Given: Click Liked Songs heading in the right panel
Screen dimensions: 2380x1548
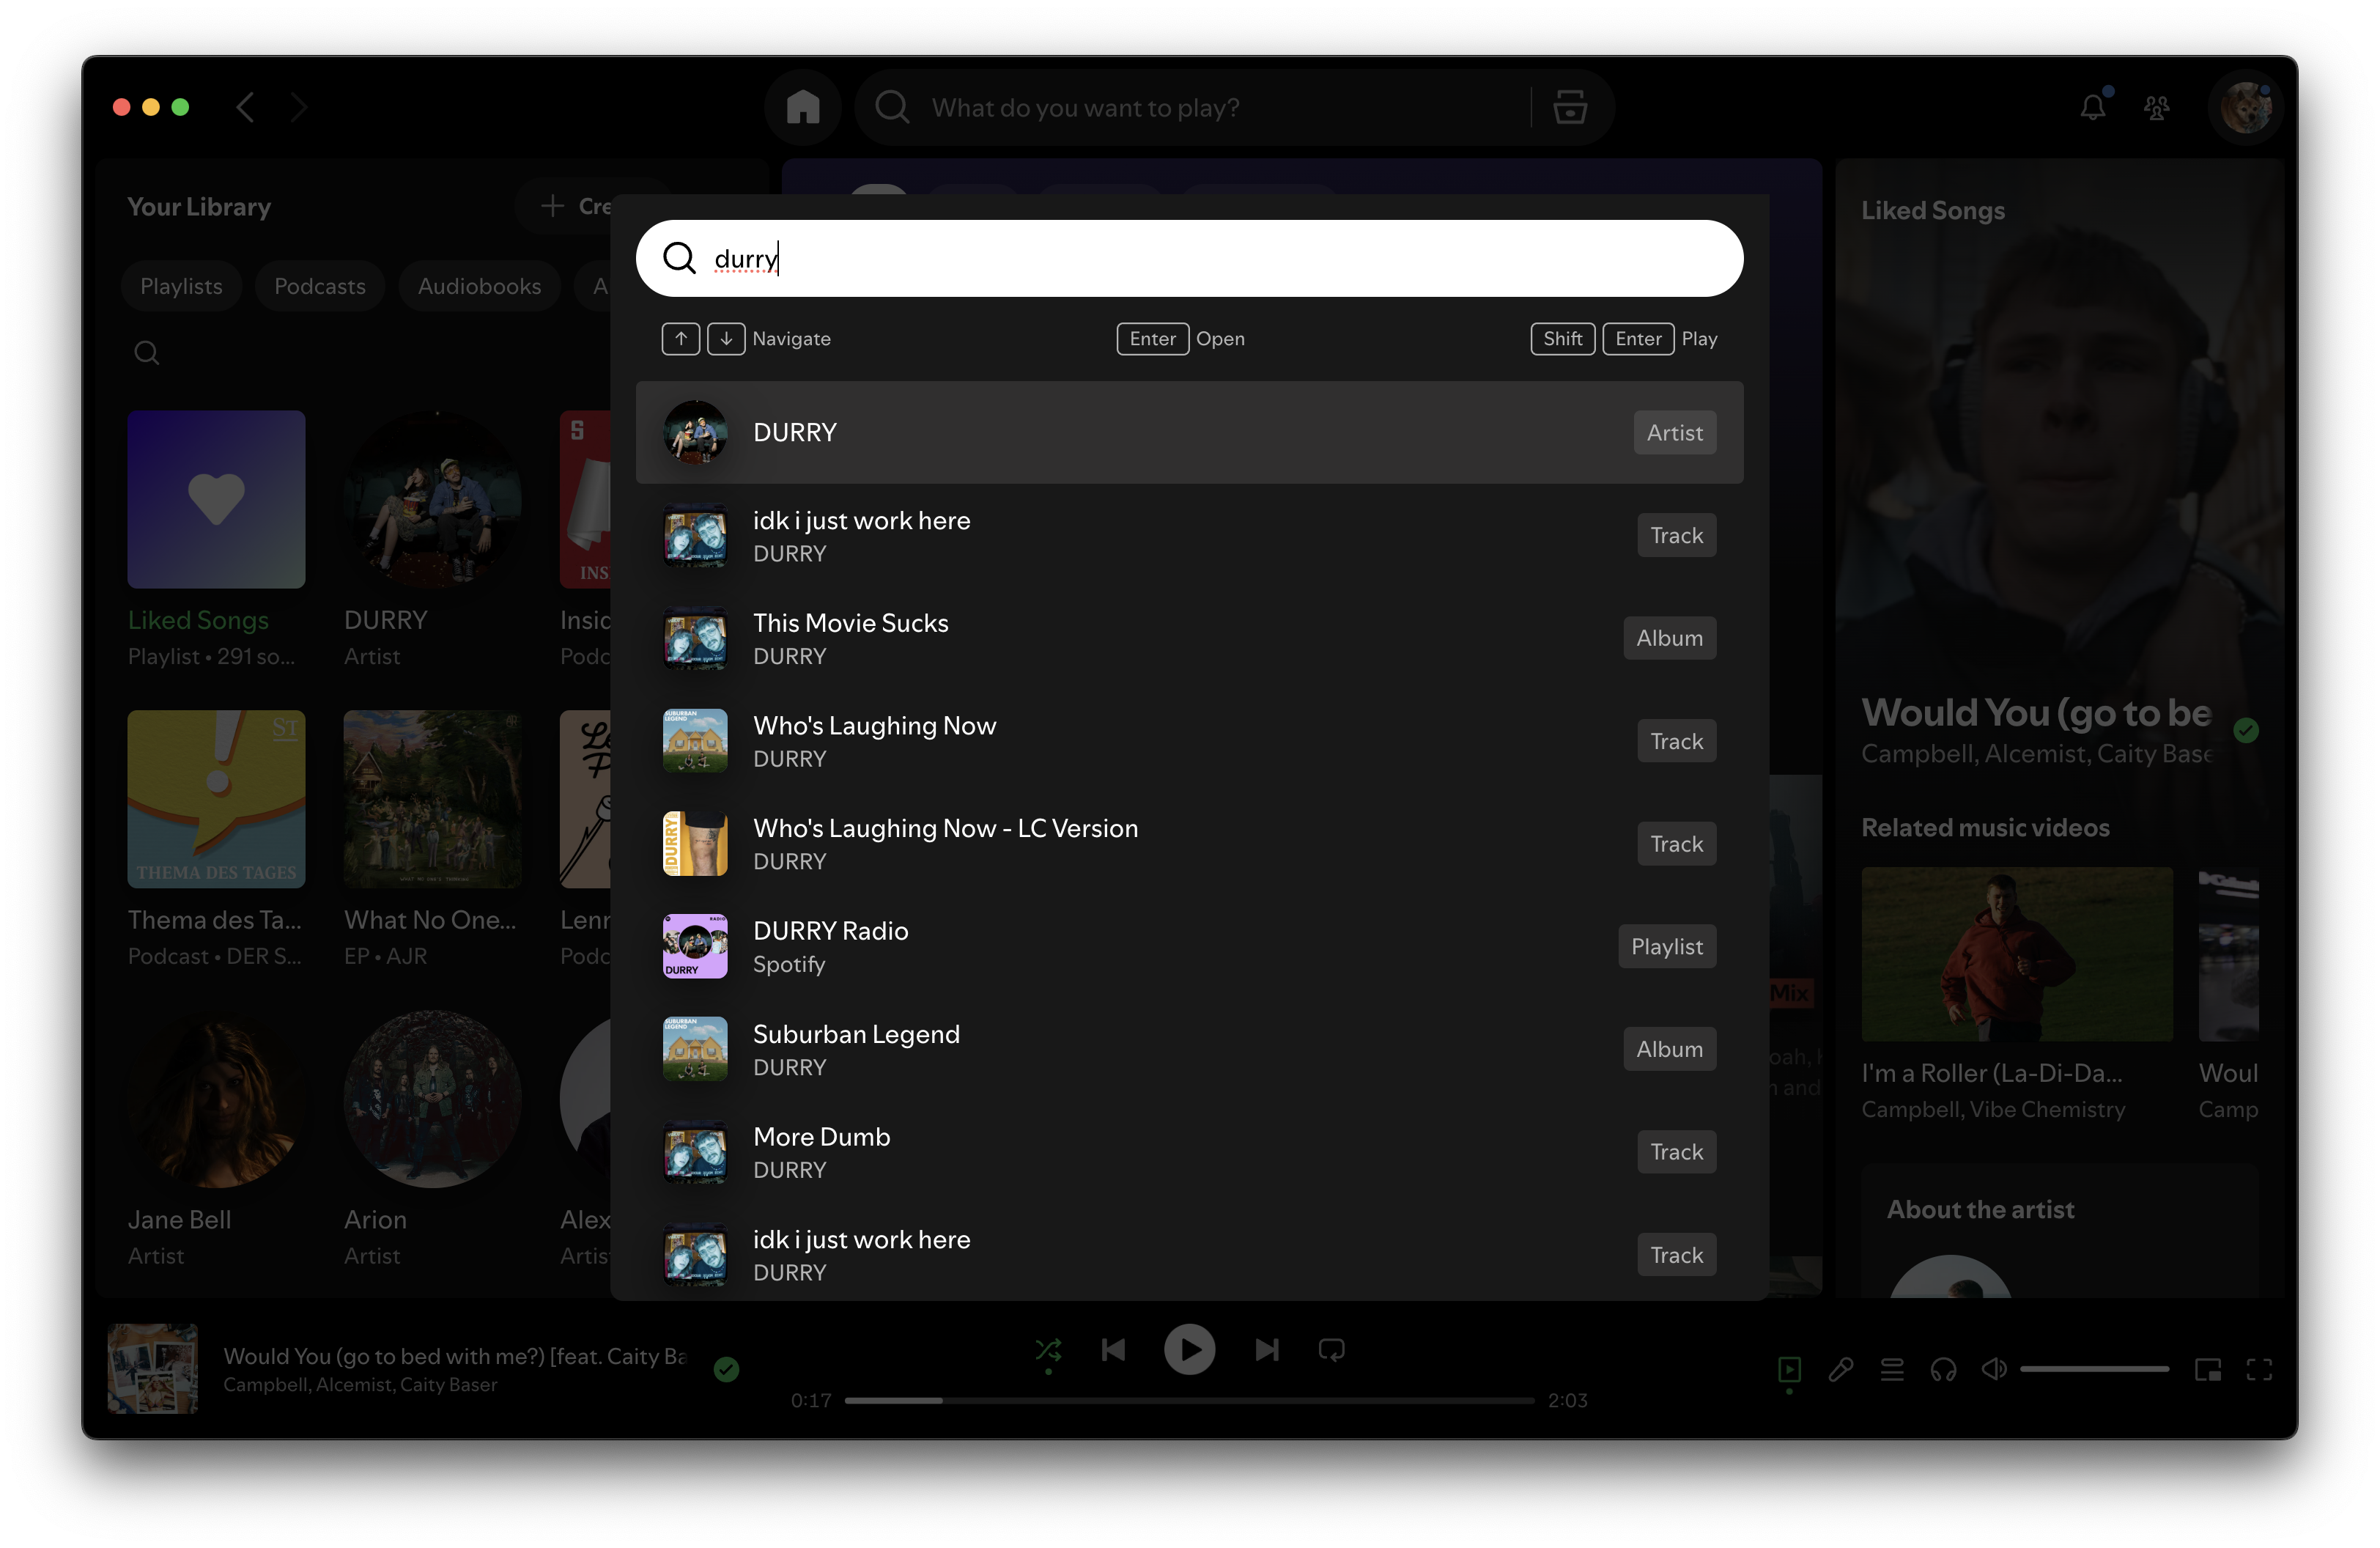Looking at the screenshot, I should coord(1932,210).
